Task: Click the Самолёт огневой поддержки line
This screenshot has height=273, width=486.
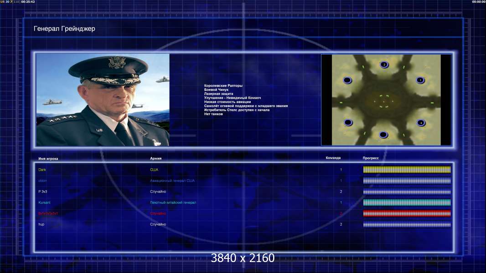Action: coord(246,106)
